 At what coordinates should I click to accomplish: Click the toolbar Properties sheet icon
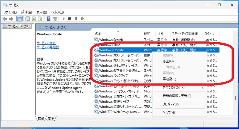pyautogui.click(x=27, y=19)
